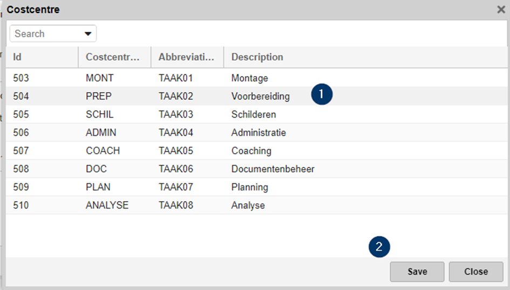Click the PREP costcentre cell
This screenshot has height=290, width=510.
pos(99,96)
